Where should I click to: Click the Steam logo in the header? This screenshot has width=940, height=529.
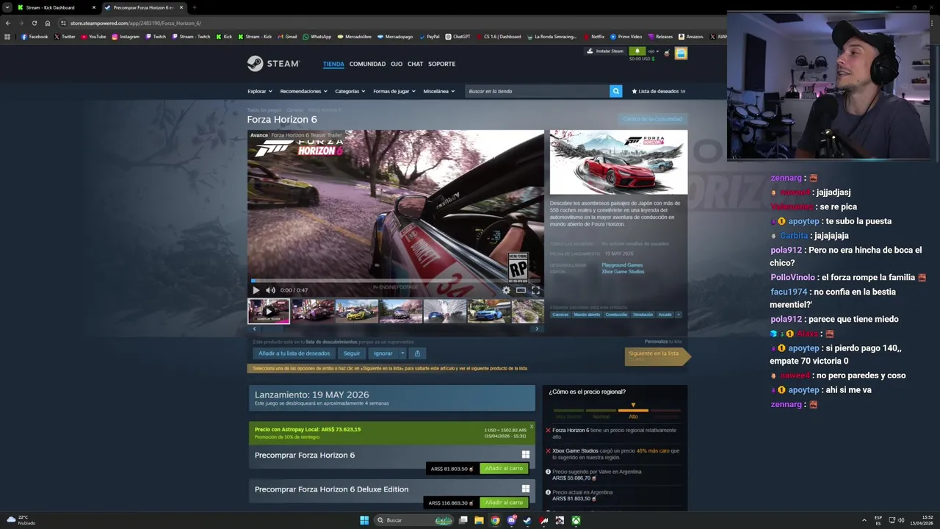pyautogui.click(x=273, y=64)
